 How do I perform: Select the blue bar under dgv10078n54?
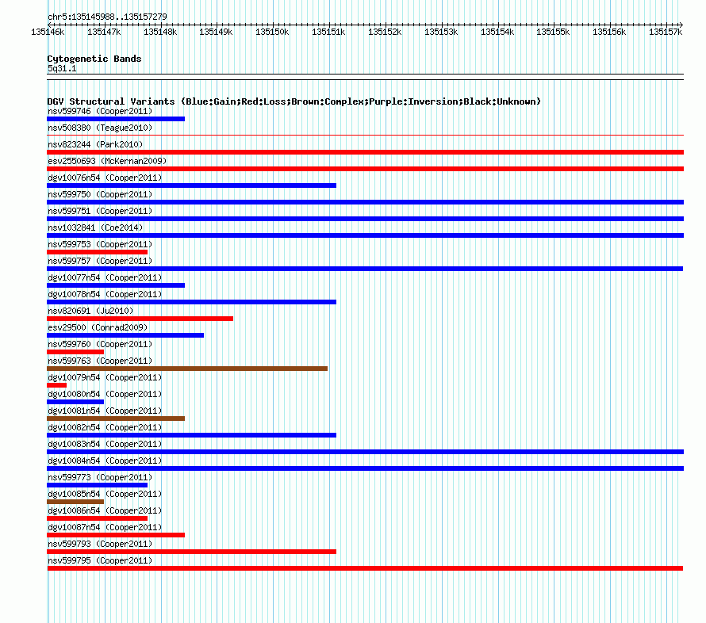191,302
